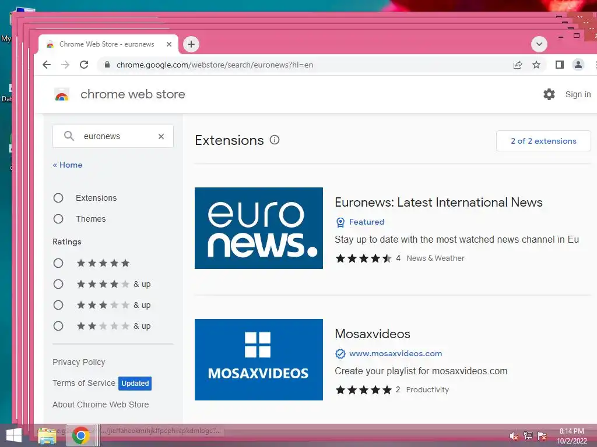Click the padlock icon in address bar

click(x=107, y=65)
